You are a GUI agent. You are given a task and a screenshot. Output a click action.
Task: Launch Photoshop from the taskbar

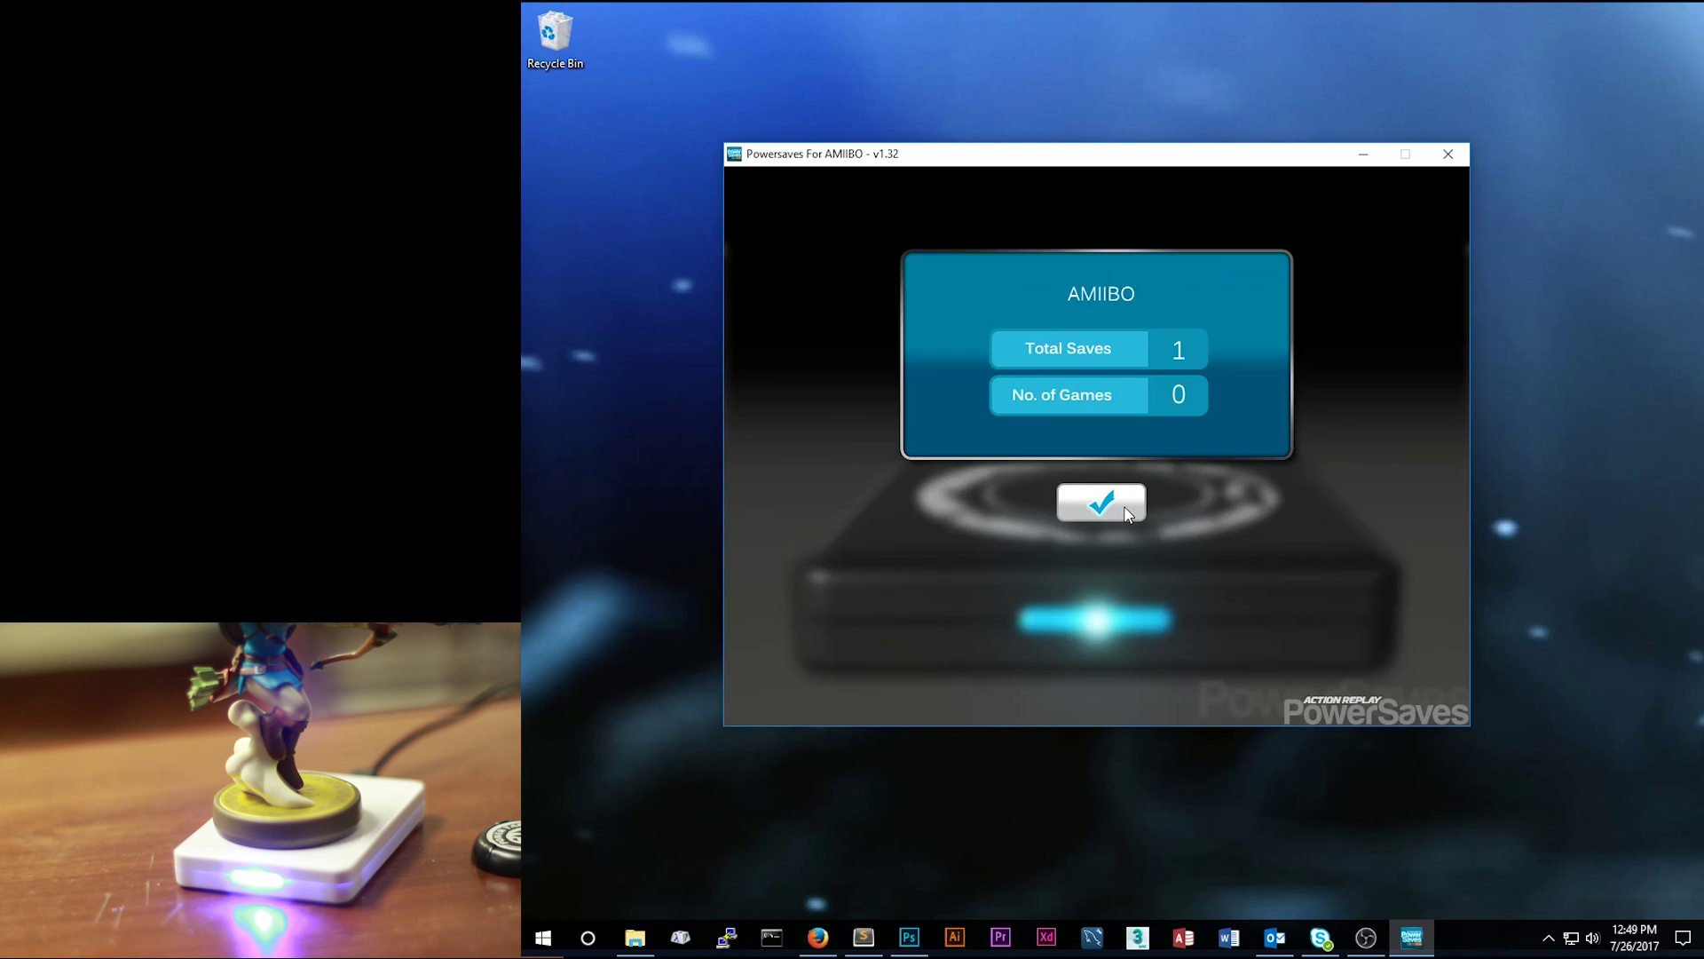[909, 938]
